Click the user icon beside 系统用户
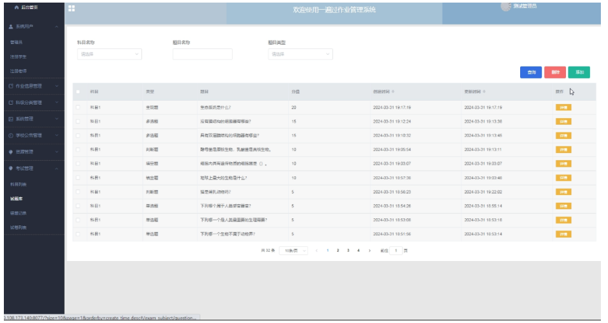Image resolution: width=608 pixels, height=323 pixels. coord(11,26)
